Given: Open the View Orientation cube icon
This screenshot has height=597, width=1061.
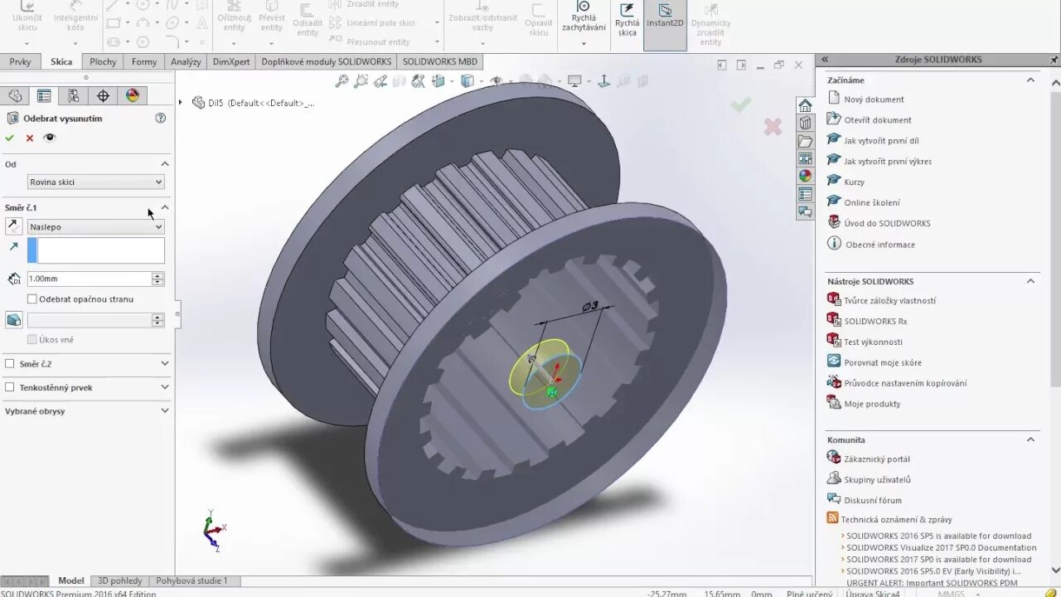Looking at the screenshot, I should pos(439,80).
